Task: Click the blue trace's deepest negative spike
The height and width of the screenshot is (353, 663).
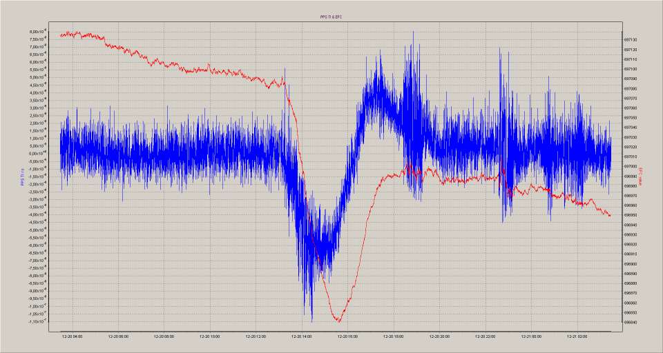Action: [311, 321]
